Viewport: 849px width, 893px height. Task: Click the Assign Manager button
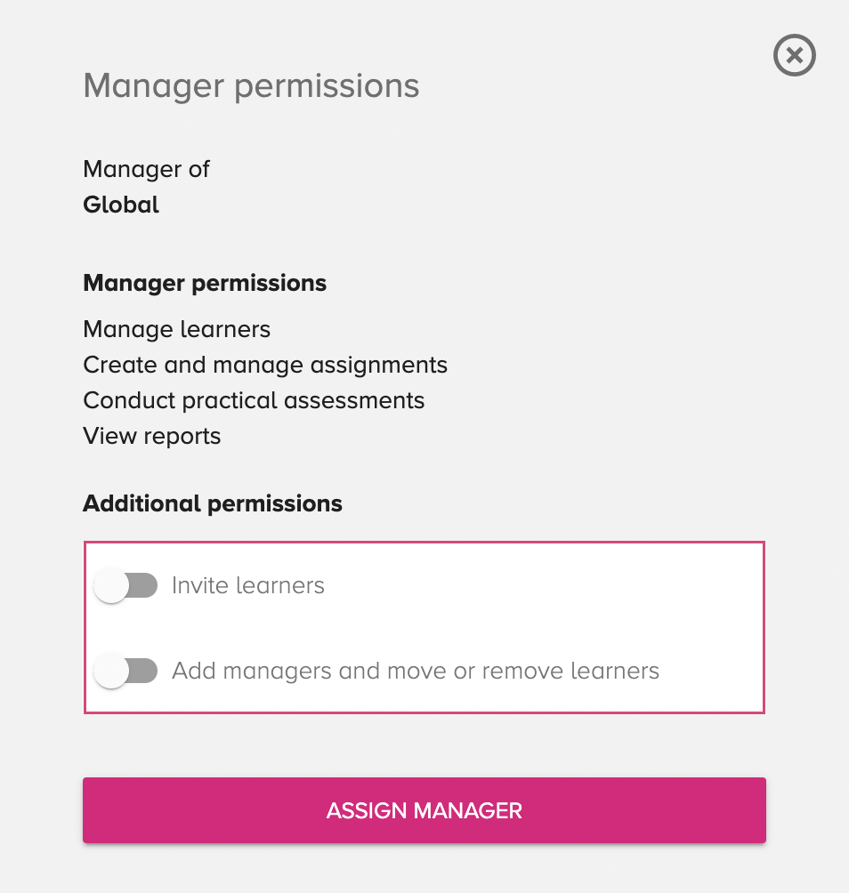click(424, 810)
